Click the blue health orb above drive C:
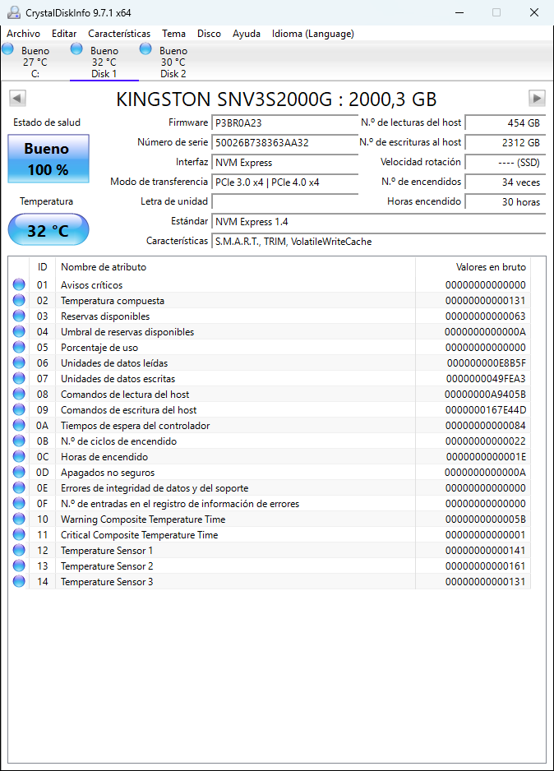The image size is (554, 771). click(8, 48)
